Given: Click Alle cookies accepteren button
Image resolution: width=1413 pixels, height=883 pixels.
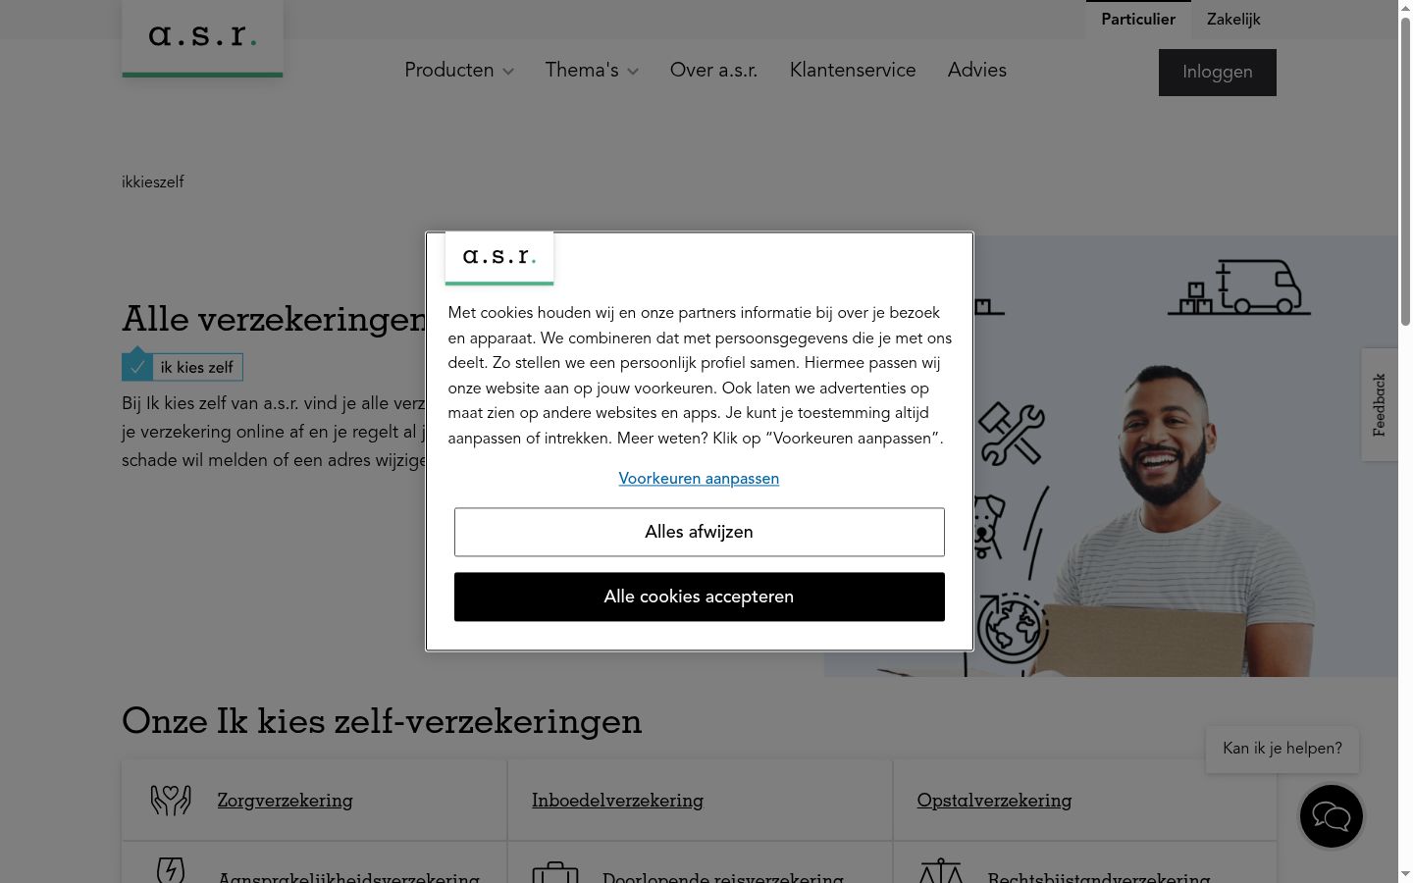Looking at the screenshot, I should (x=700, y=597).
